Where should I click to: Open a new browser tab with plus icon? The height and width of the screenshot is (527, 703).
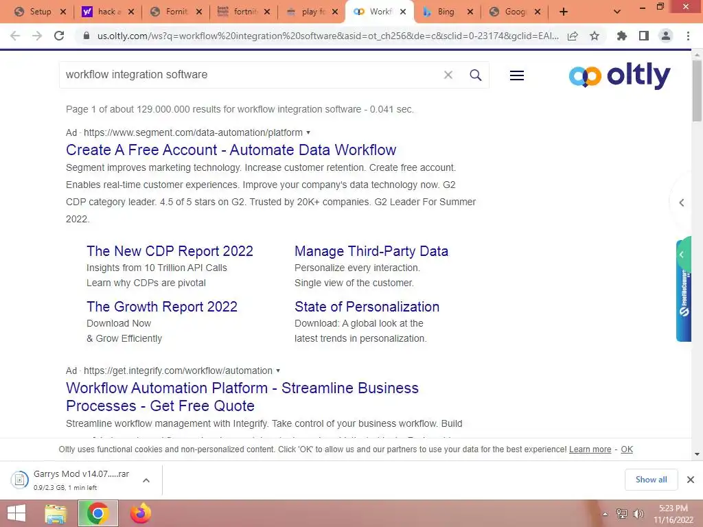click(x=564, y=12)
